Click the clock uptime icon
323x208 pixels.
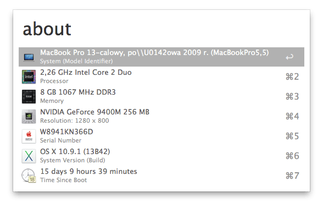pos(29,176)
